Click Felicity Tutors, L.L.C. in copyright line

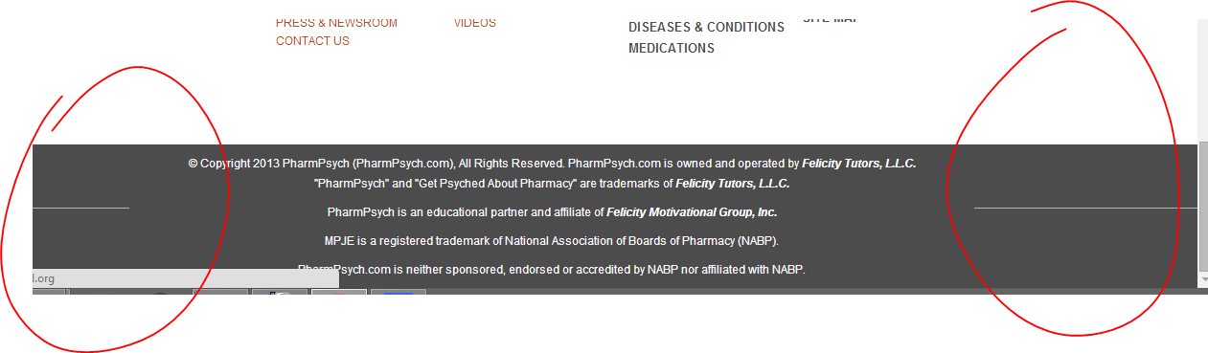pyautogui.click(x=858, y=164)
